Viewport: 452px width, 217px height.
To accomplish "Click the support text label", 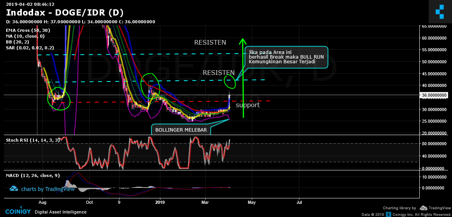I will tap(248, 105).
